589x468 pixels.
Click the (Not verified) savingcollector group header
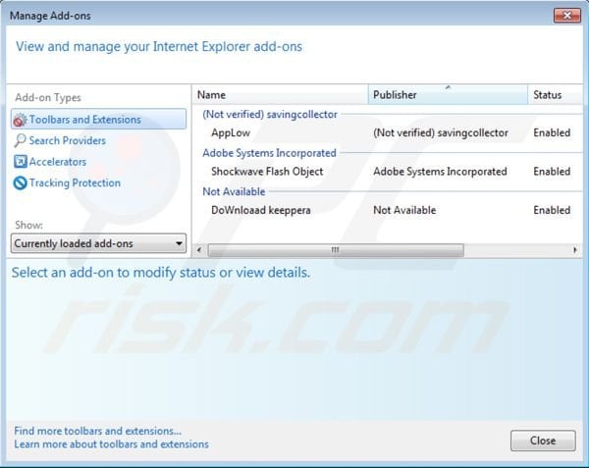(x=270, y=115)
